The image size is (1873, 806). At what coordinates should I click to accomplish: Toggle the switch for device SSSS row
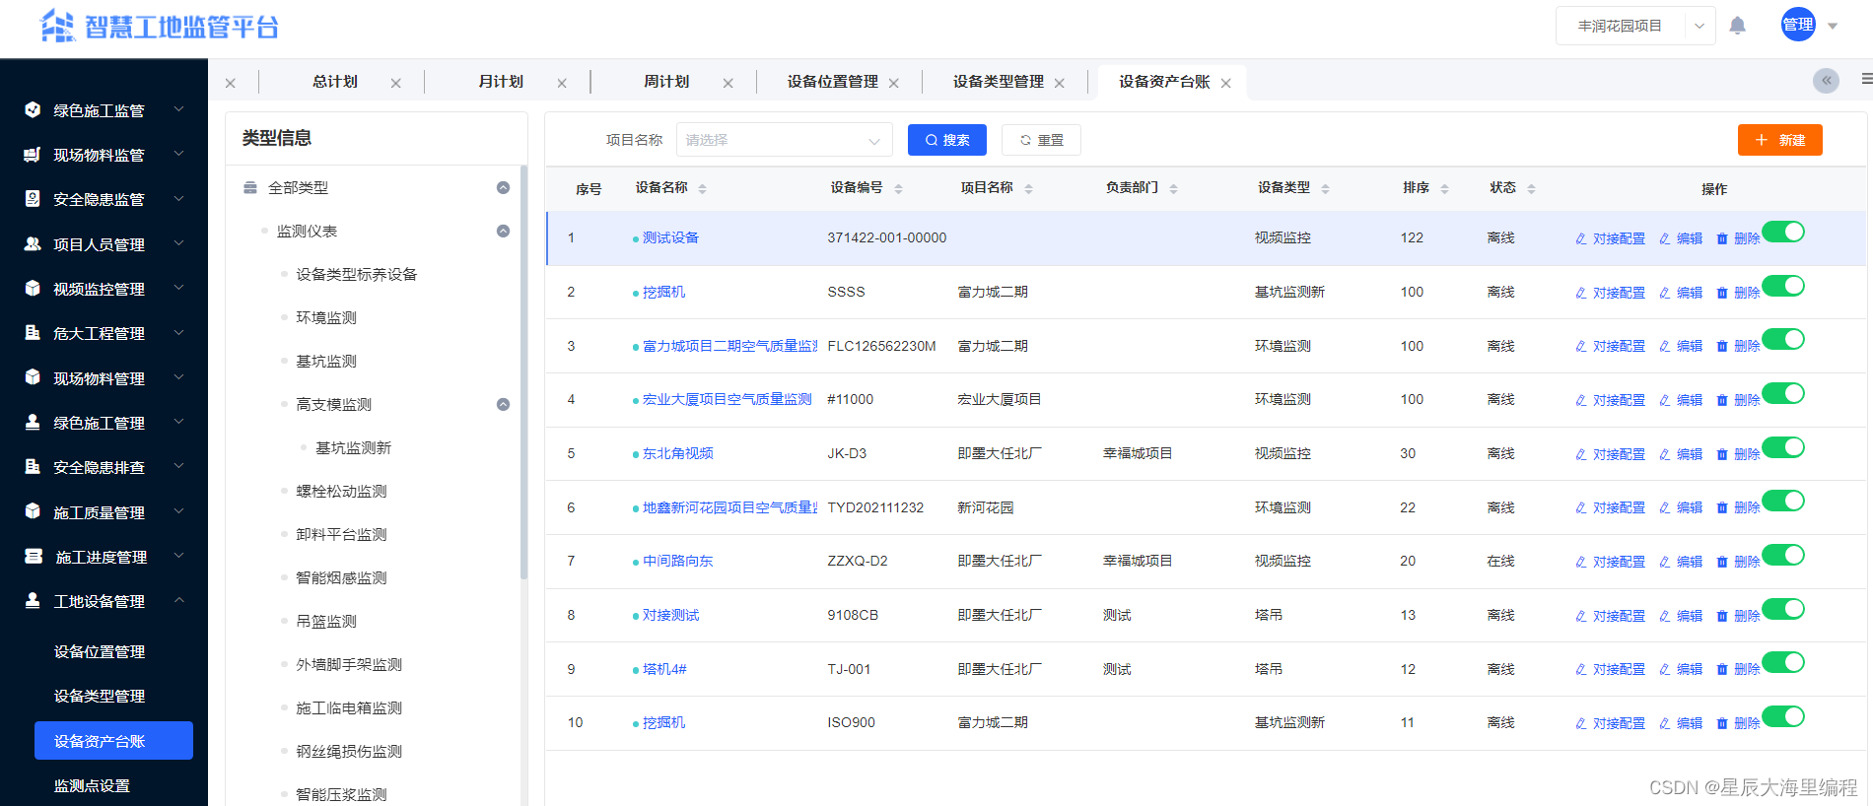click(1783, 286)
